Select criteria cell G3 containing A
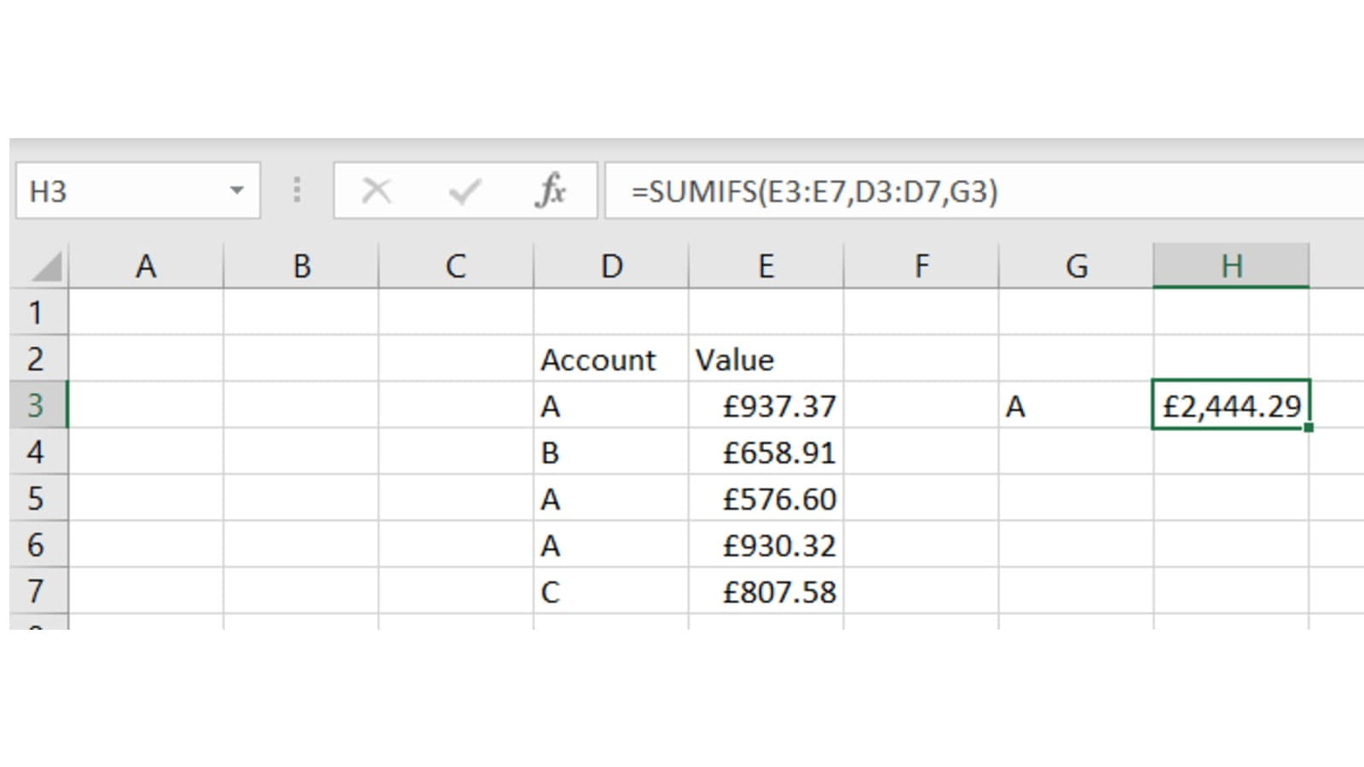1364x767 pixels. point(1075,406)
